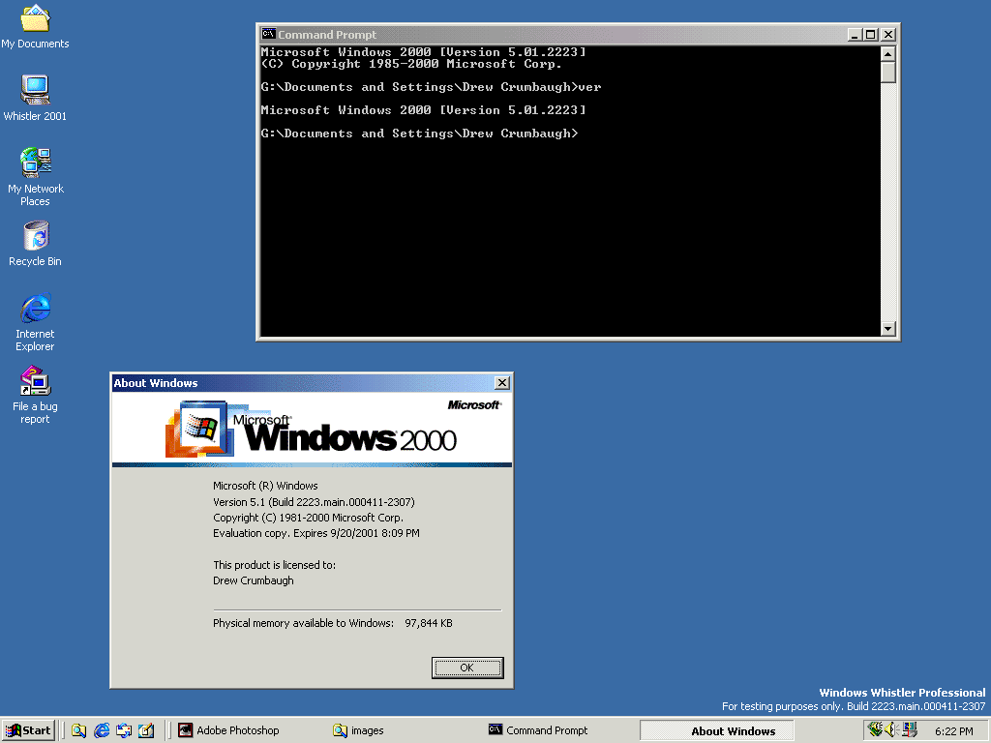Select the Recycle Bin desktop icon
This screenshot has width=991, height=743.
click(36, 243)
